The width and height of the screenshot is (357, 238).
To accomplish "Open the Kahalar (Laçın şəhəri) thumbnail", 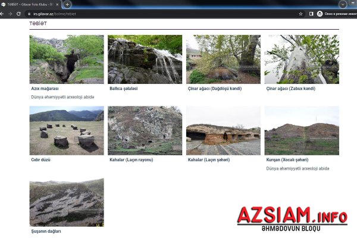I will pyautogui.click(x=223, y=130).
